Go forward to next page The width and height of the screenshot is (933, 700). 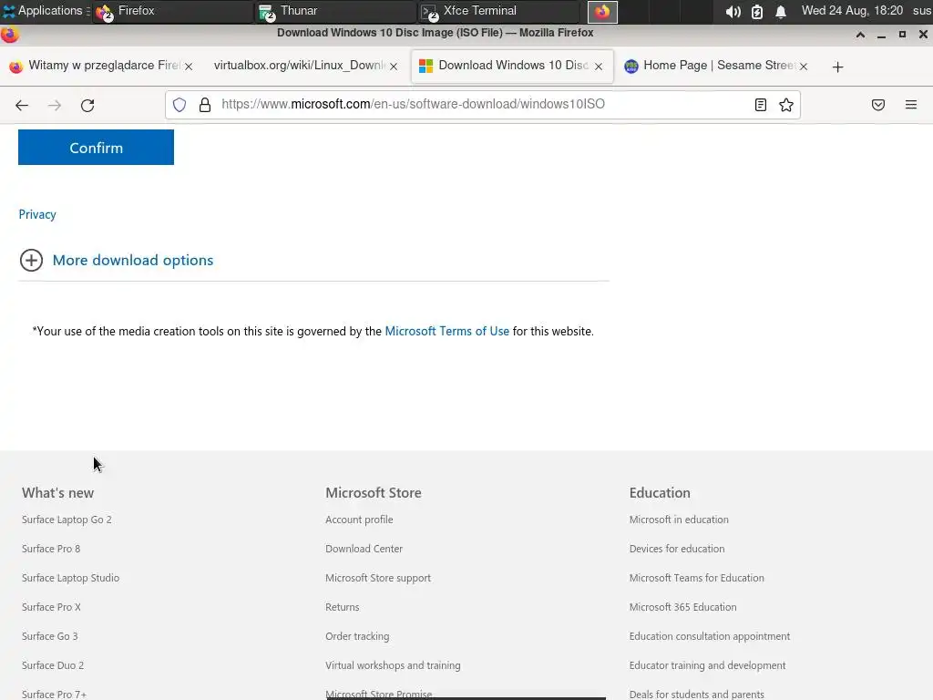55,106
